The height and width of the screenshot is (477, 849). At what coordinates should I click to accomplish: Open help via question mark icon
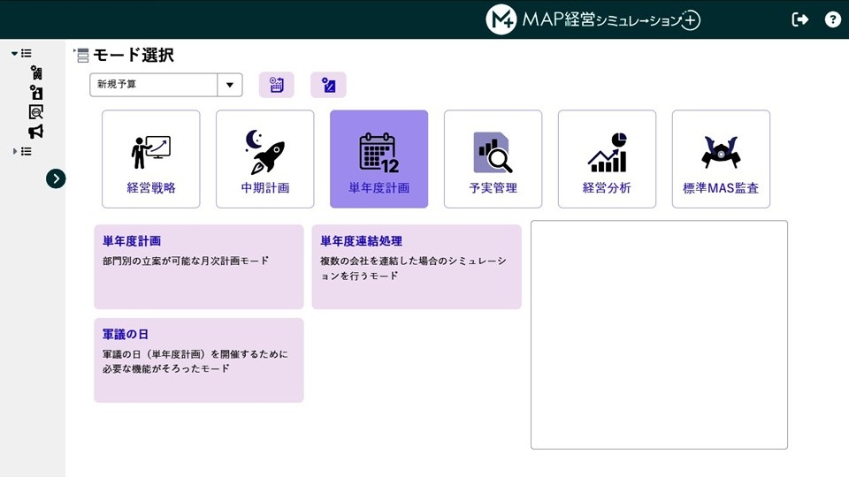[832, 19]
